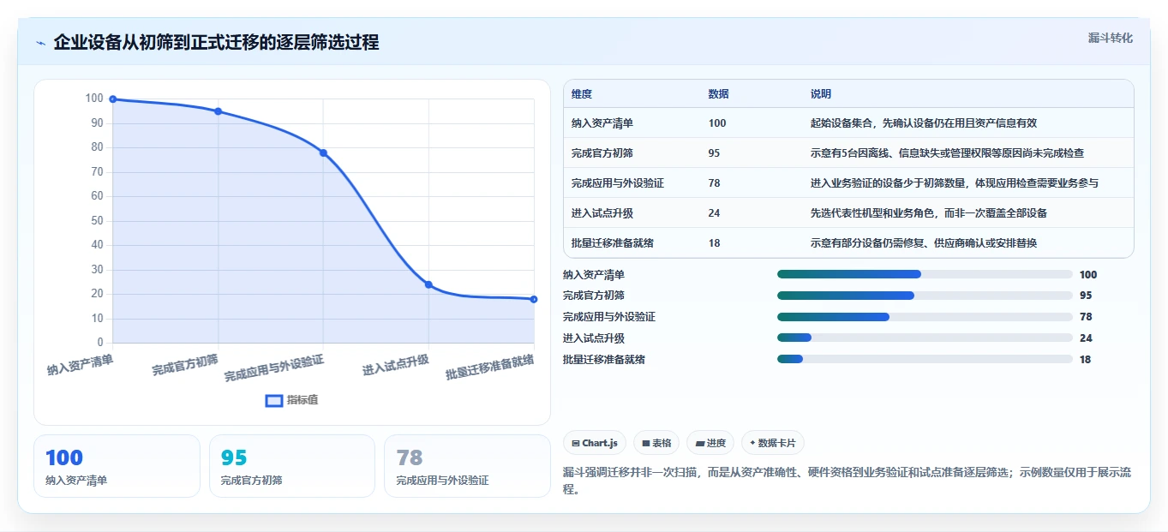The width and height of the screenshot is (1168, 532).
Task: Click the chart data point at value 95
Action: pyautogui.click(x=218, y=111)
